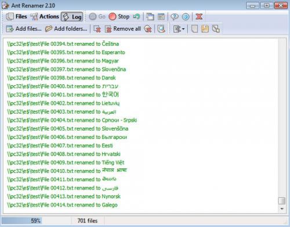
Task: Open the help speech bubble icon
Action: 175,17
